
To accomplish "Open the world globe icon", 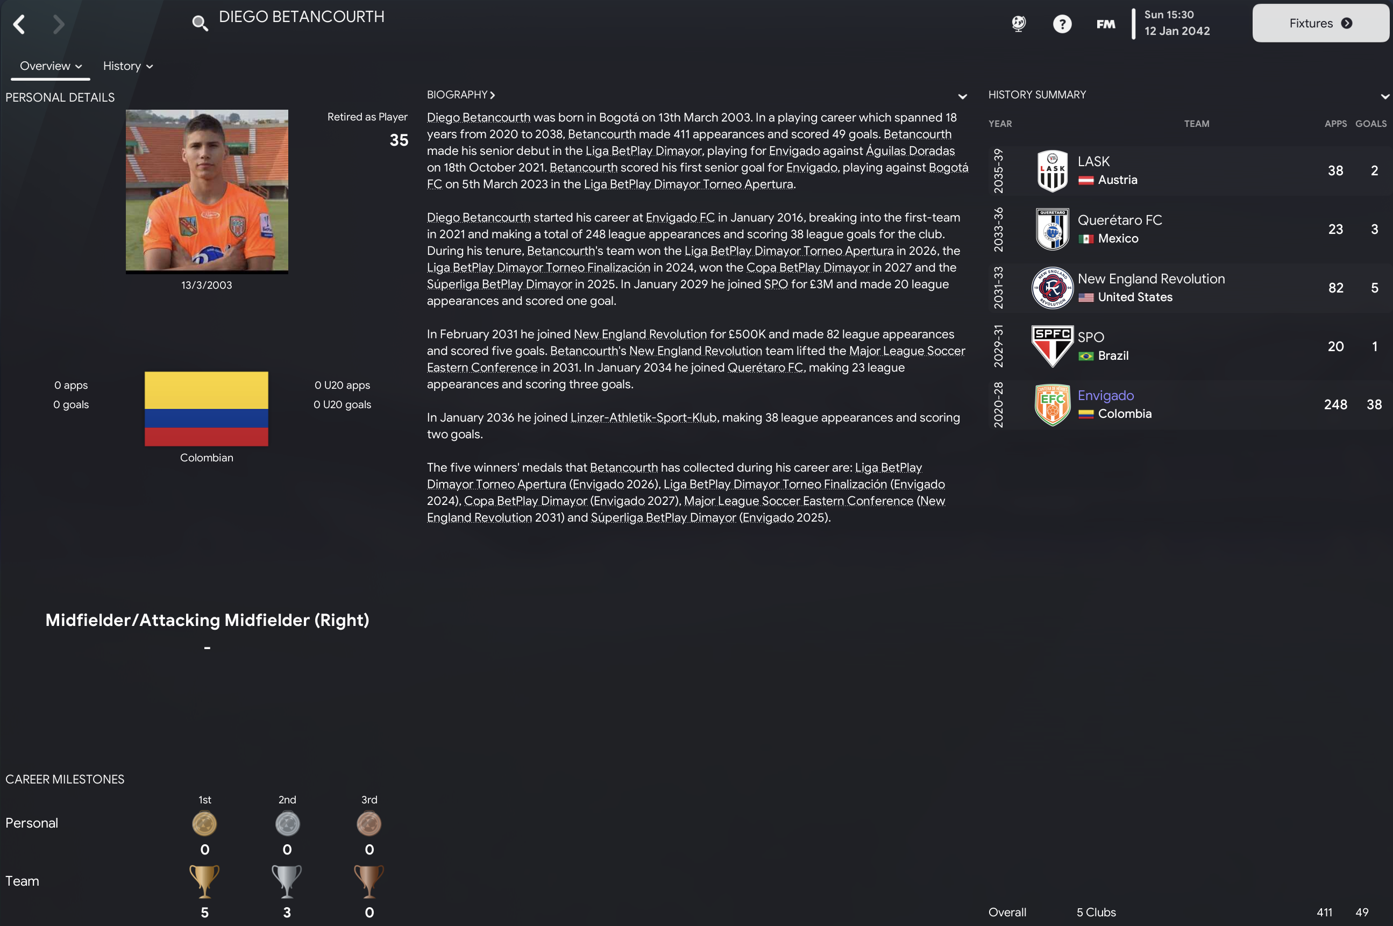I will (1019, 24).
